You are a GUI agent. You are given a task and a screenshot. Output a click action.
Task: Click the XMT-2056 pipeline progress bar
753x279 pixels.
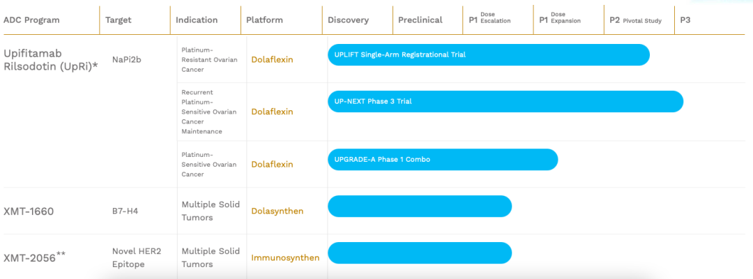pyautogui.click(x=419, y=253)
